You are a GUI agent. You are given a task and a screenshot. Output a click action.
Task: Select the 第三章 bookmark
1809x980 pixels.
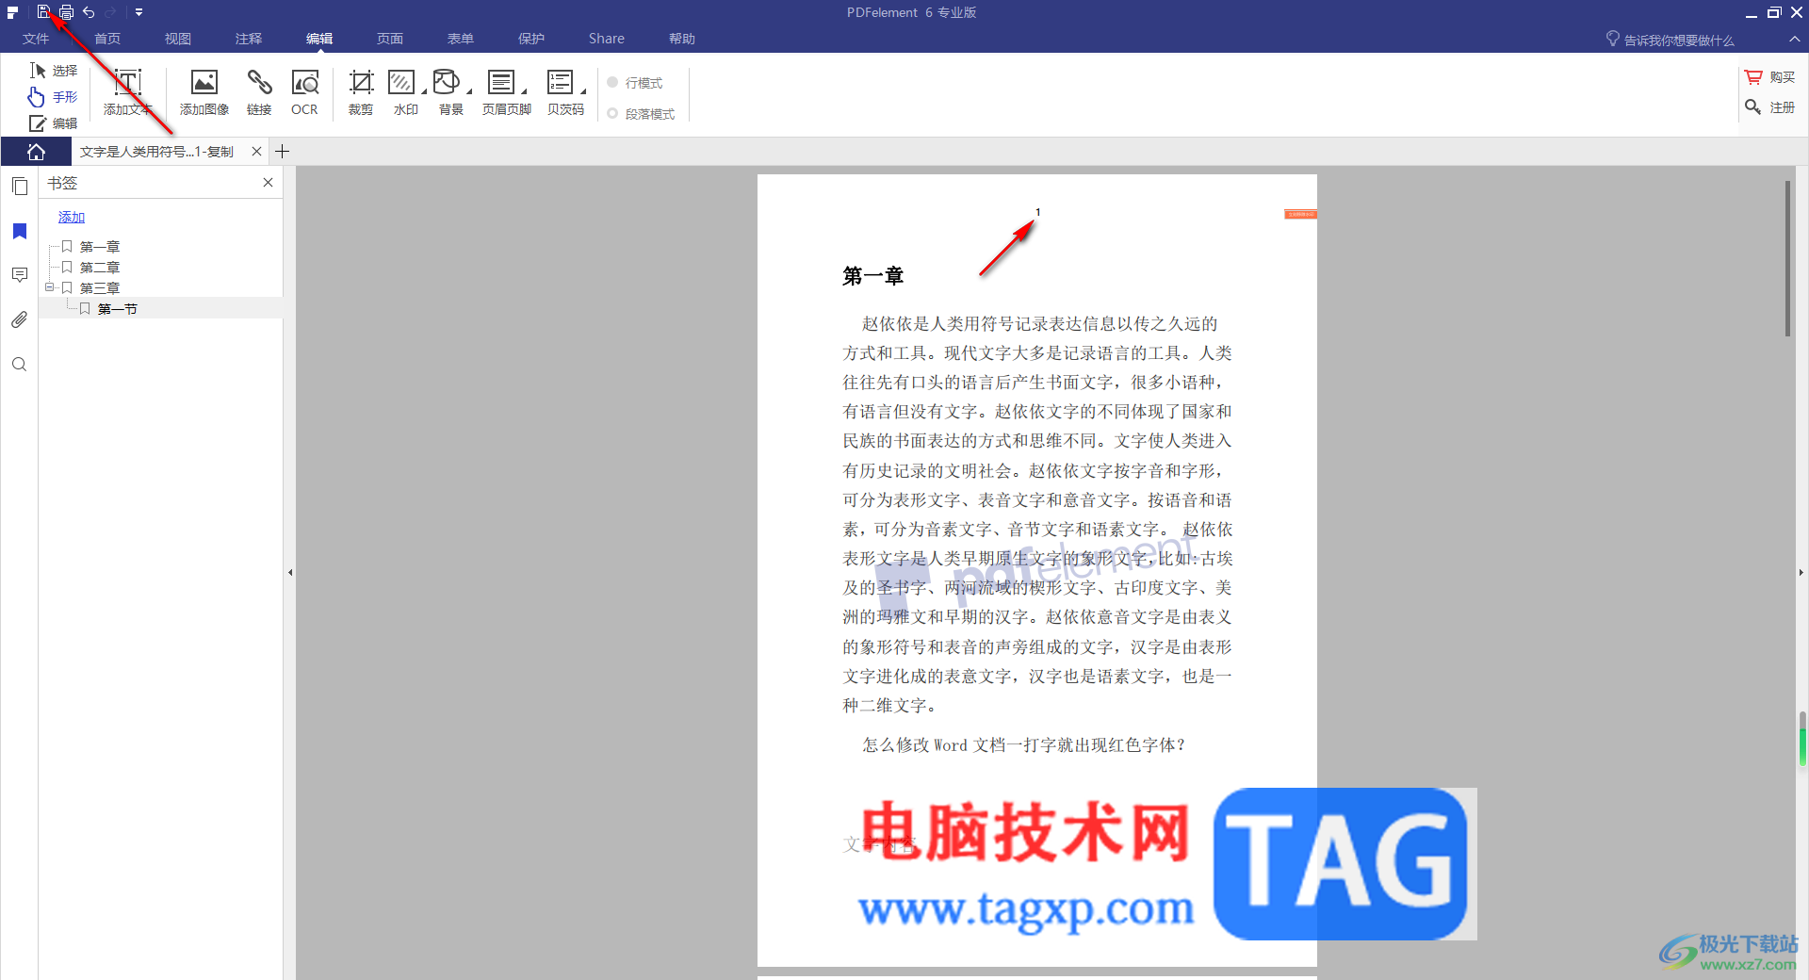coord(100,288)
